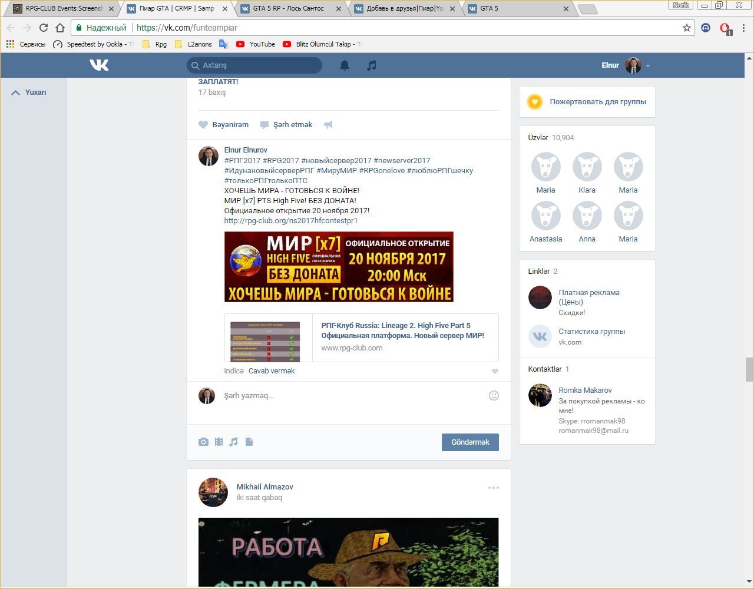Attach audio using the music note icon
754x589 pixels.
point(234,442)
